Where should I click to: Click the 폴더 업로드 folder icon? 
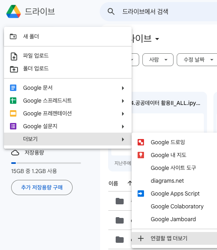coord(14,69)
